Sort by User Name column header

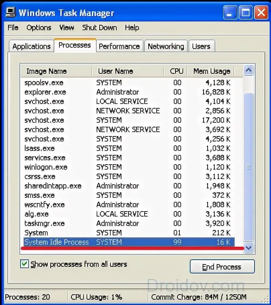click(127, 71)
